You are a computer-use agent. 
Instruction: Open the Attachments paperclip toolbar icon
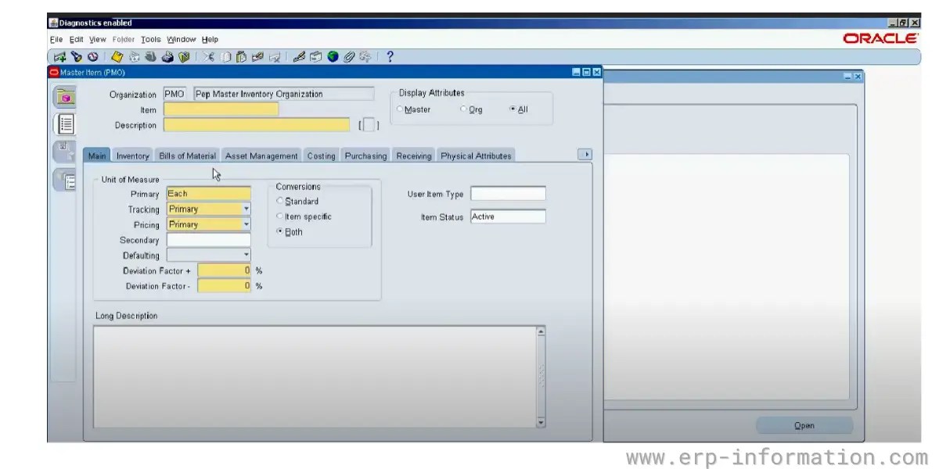tap(349, 55)
